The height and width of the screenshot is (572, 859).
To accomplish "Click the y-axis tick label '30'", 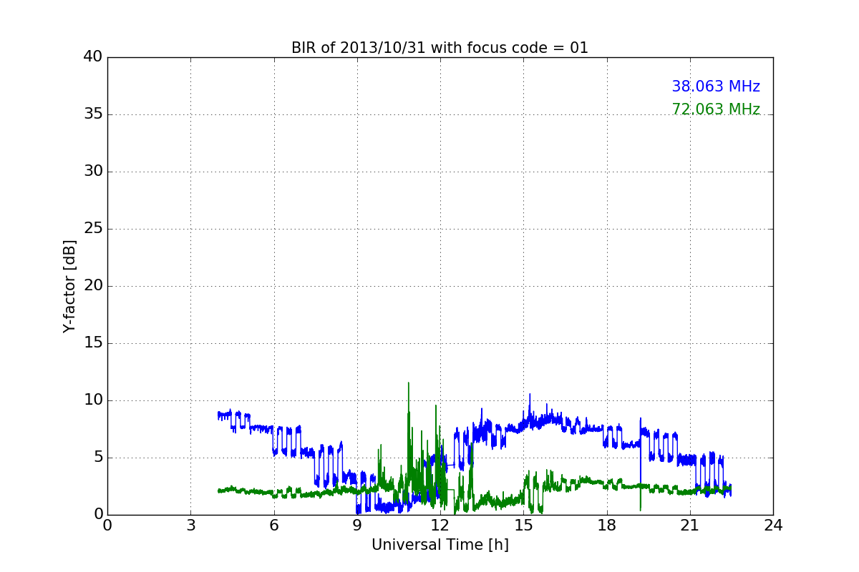I will 93,172.
